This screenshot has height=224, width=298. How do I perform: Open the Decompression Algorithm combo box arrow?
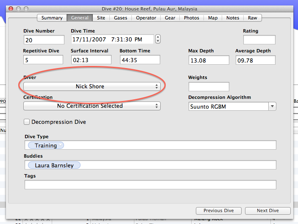coord(272,107)
